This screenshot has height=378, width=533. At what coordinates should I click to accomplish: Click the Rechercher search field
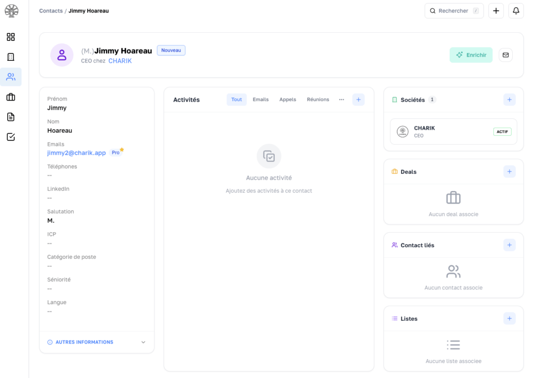tap(454, 11)
